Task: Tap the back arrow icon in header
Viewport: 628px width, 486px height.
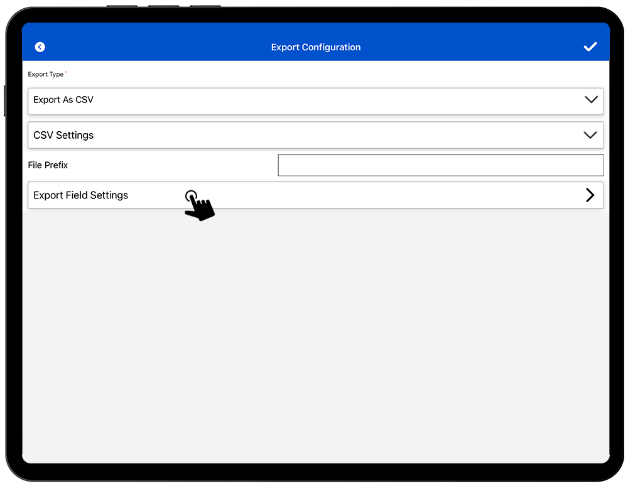Action: [x=40, y=47]
